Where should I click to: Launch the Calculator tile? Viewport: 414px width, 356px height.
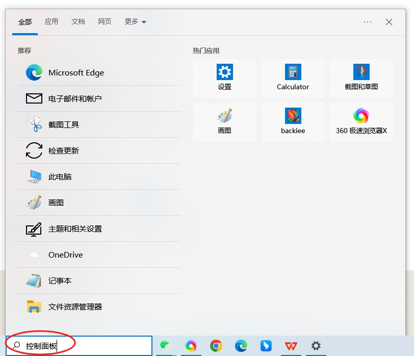click(x=293, y=79)
